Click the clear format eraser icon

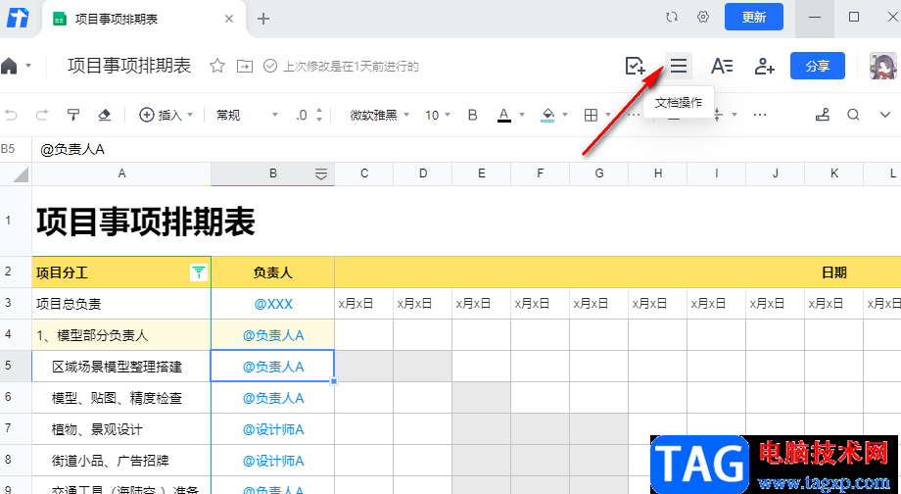[x=104, y=115]
